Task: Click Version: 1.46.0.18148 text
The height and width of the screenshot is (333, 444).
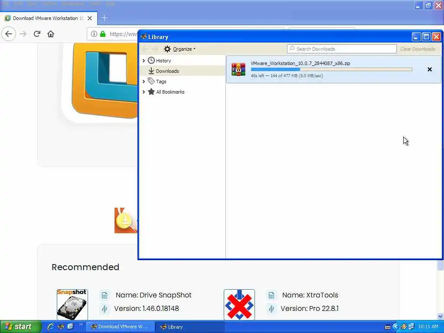Action: tap(147, 308)
